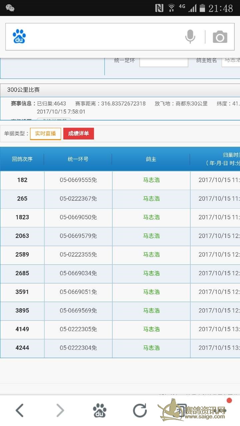Viewport: 240px width, 426px height.
Task: Switch to the 实时直播 tab
Action: pyautogui.click(x=45, y=133)
